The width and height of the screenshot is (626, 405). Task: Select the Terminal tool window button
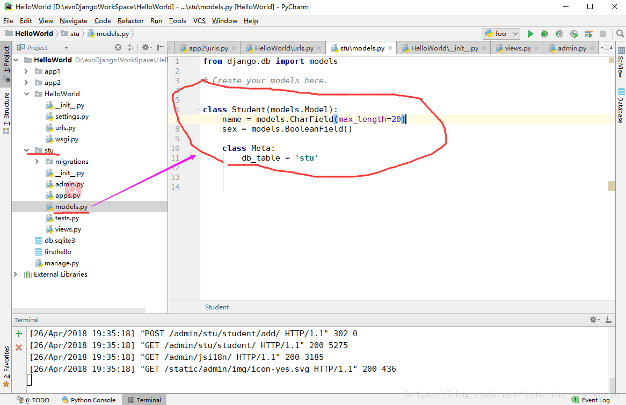pos(144,400)
